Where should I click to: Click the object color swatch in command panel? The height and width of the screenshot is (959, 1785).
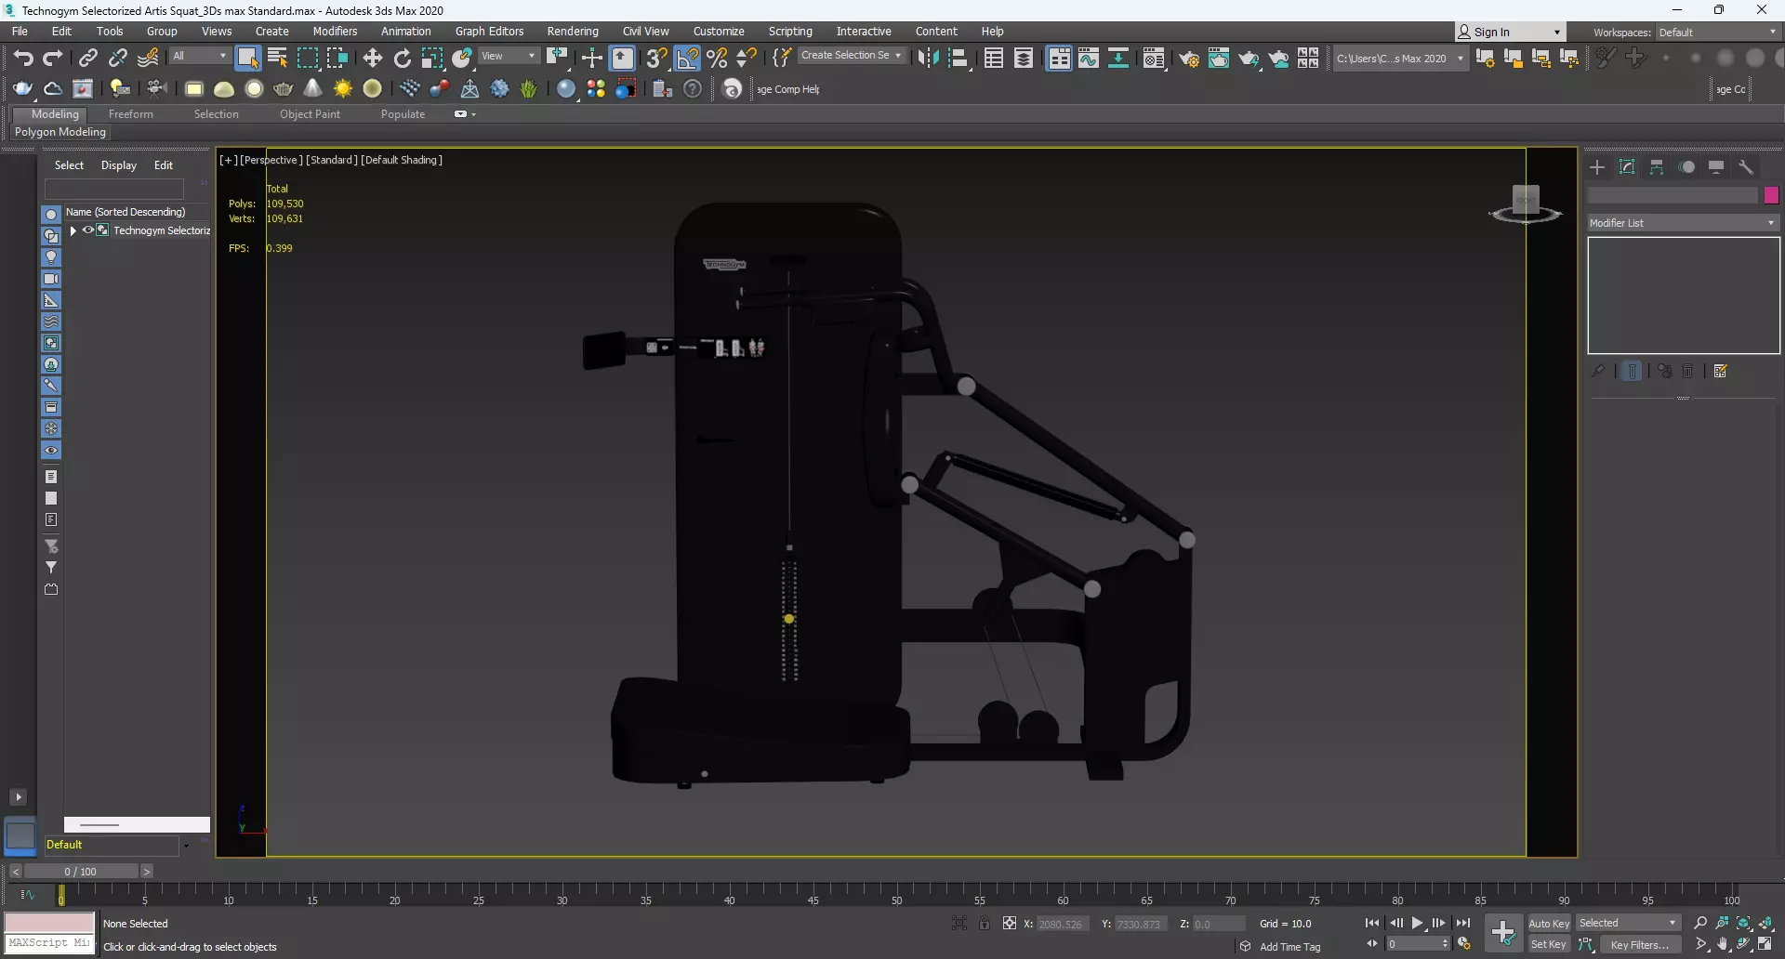[1771, 195]
